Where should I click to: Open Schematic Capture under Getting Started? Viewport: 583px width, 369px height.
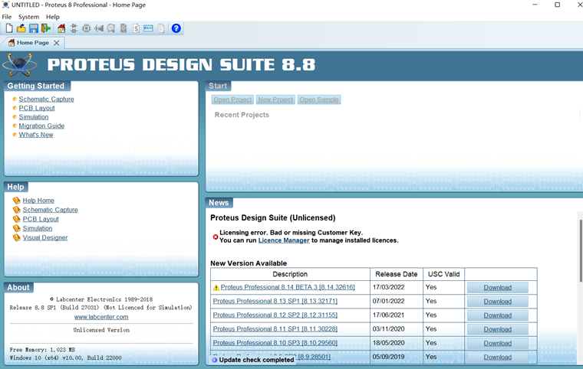(47, 99)
